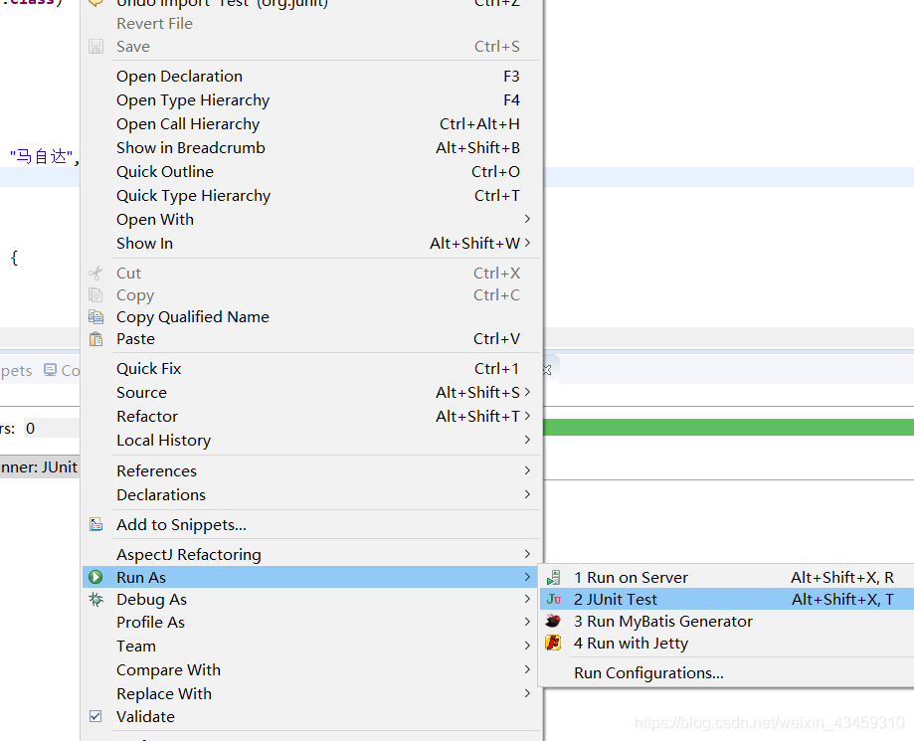Choose Copy Qualified Name
The width and height of the screenshot is (914, 741).
tap(310, 317)
